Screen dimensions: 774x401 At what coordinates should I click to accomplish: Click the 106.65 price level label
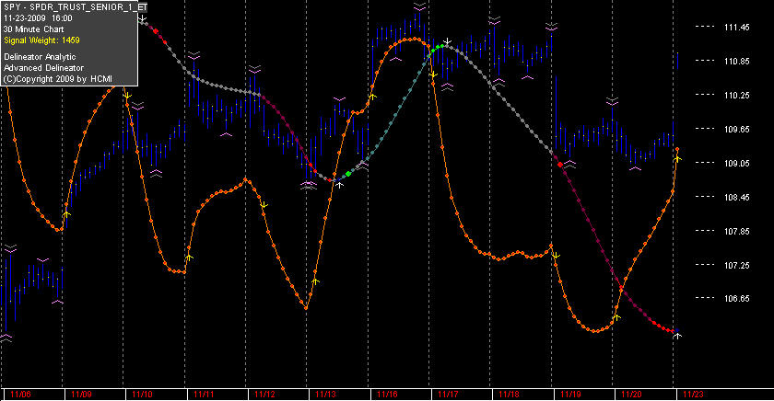click(736, 299)
